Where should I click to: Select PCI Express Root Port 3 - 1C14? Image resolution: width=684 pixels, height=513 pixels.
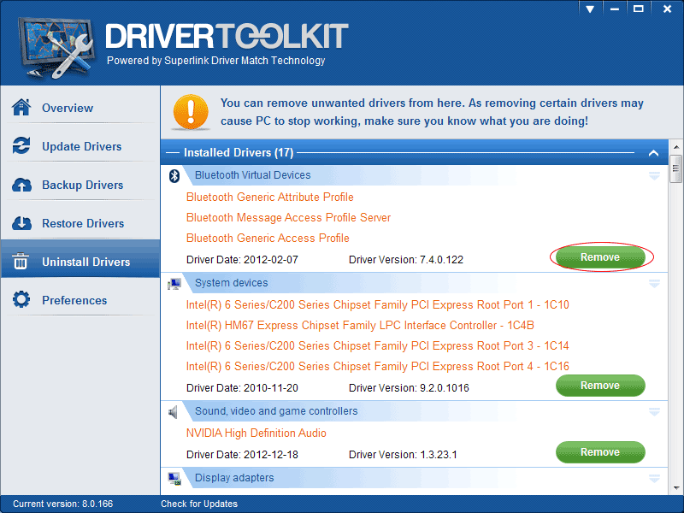(377, 345)
